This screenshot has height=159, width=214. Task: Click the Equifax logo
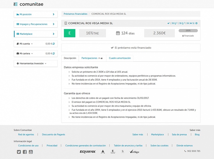88,152
